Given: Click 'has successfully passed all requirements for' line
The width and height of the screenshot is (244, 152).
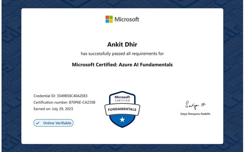Looking at the screenshot, I should click(x=122, y=54).
